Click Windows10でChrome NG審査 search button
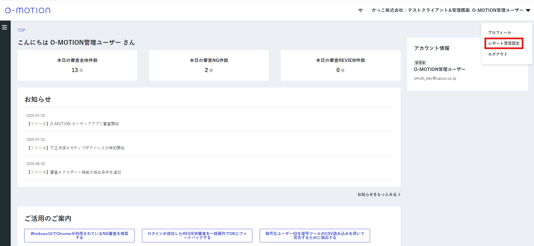The image size is (534, 246). point(79,236)
